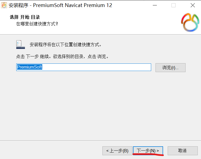Click the red underline beneath the Next button
The image size is (201, 159).
148,155
